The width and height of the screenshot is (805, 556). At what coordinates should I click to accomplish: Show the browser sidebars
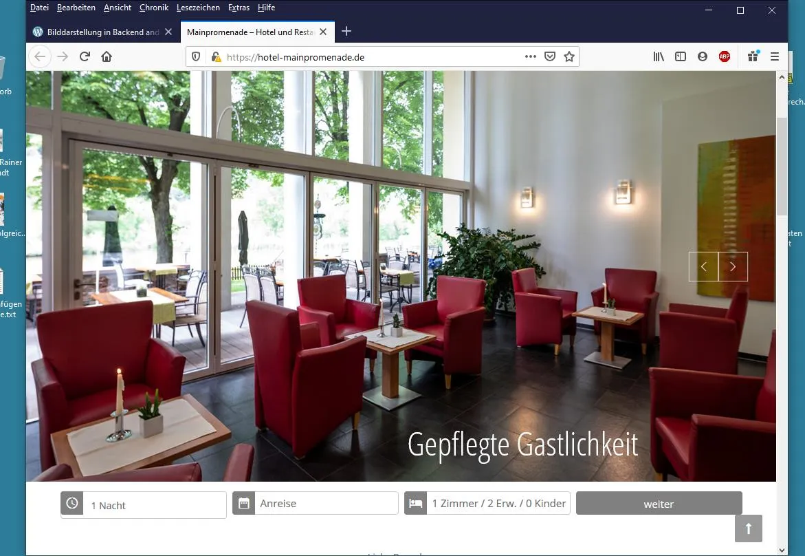(681, 56)
